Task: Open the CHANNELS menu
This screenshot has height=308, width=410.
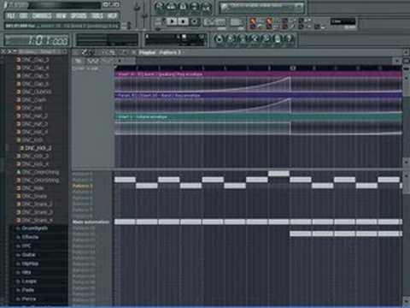Action: (x=42, y=15)
